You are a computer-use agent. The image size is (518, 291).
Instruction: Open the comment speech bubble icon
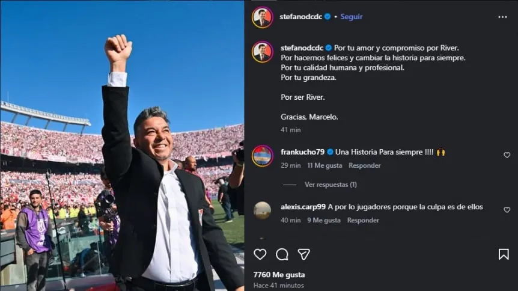[282, 254]
